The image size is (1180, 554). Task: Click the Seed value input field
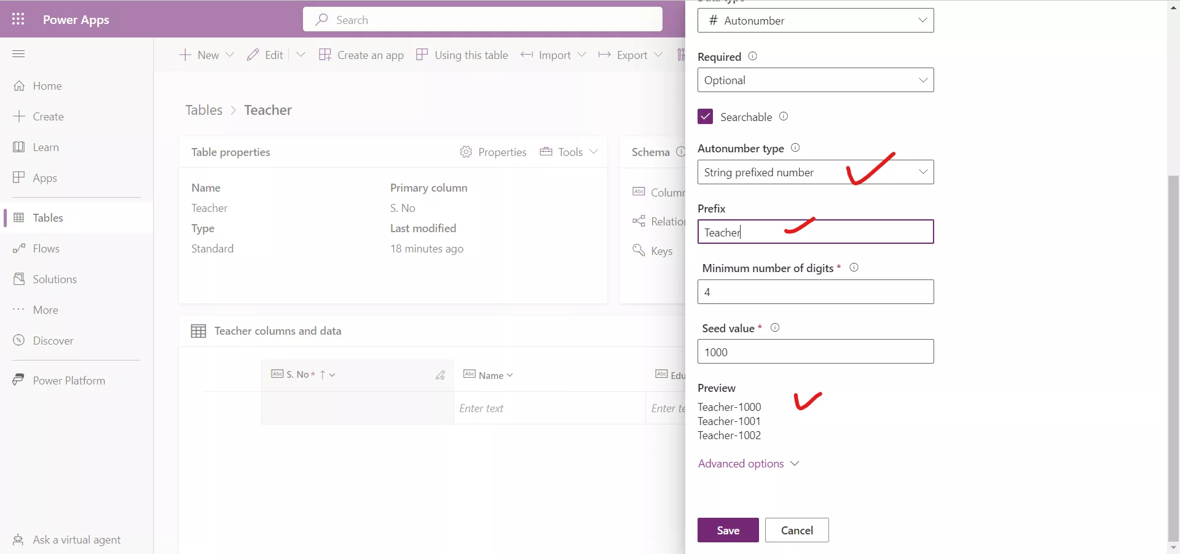[816, 351]
